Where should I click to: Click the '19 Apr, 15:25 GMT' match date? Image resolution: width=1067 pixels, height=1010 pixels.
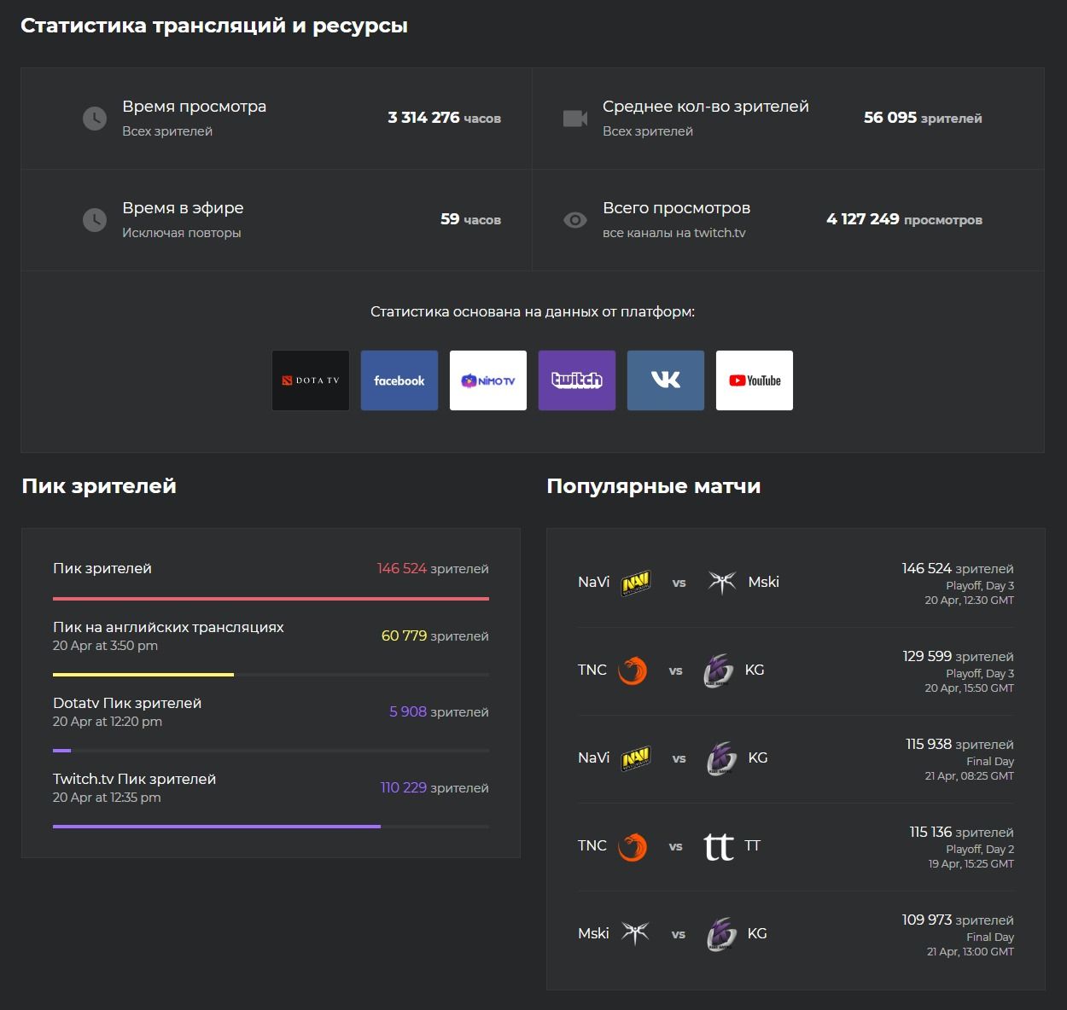[x=971, y=864]
